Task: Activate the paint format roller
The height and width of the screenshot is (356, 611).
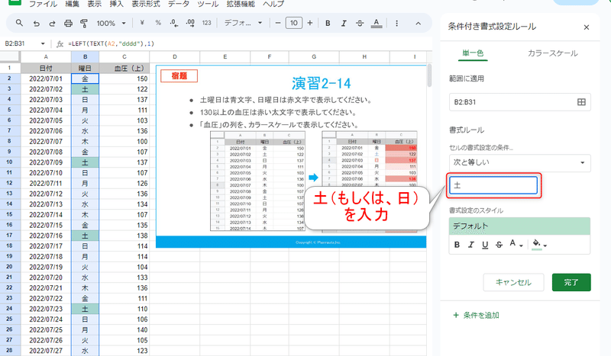Action: pos(84,24)
